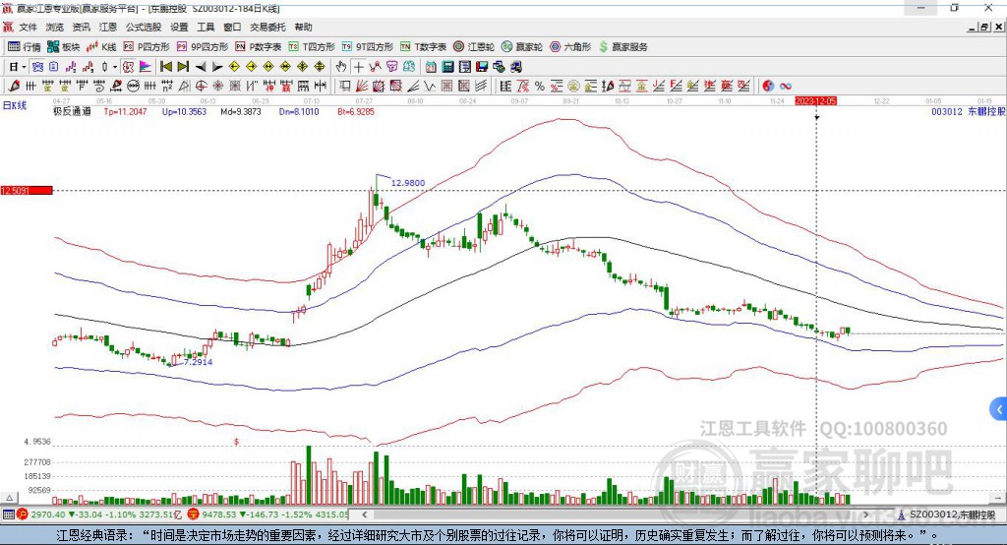Select the red fan lines tool
The width and height of the screenshot is (1007, 545).
pyautogui.click(x=362, y=87)
